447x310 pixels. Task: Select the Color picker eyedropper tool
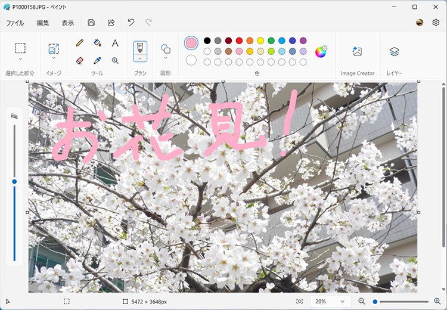[97, 60]
